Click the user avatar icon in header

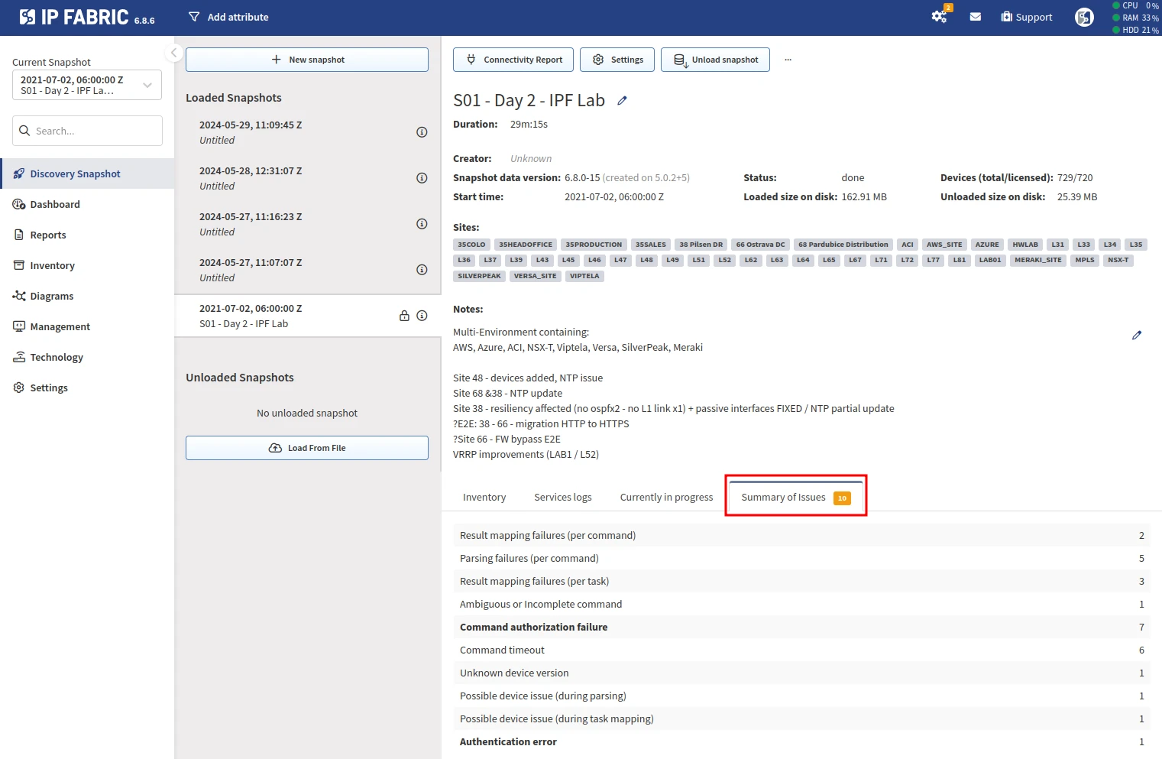pyautogui.click(x=1084, y=17)
